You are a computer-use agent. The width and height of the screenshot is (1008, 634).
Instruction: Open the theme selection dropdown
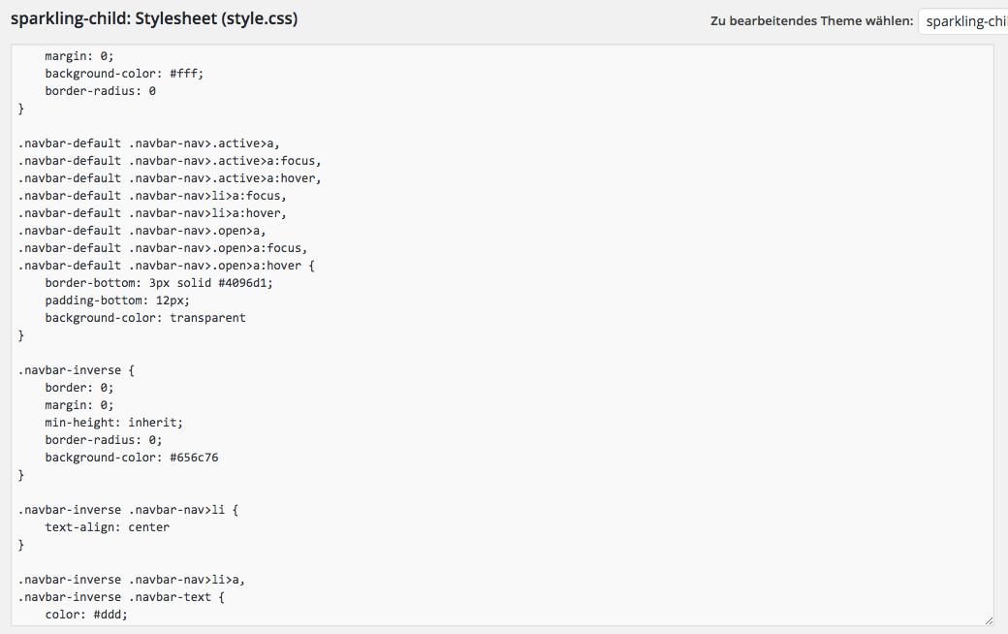961,21
